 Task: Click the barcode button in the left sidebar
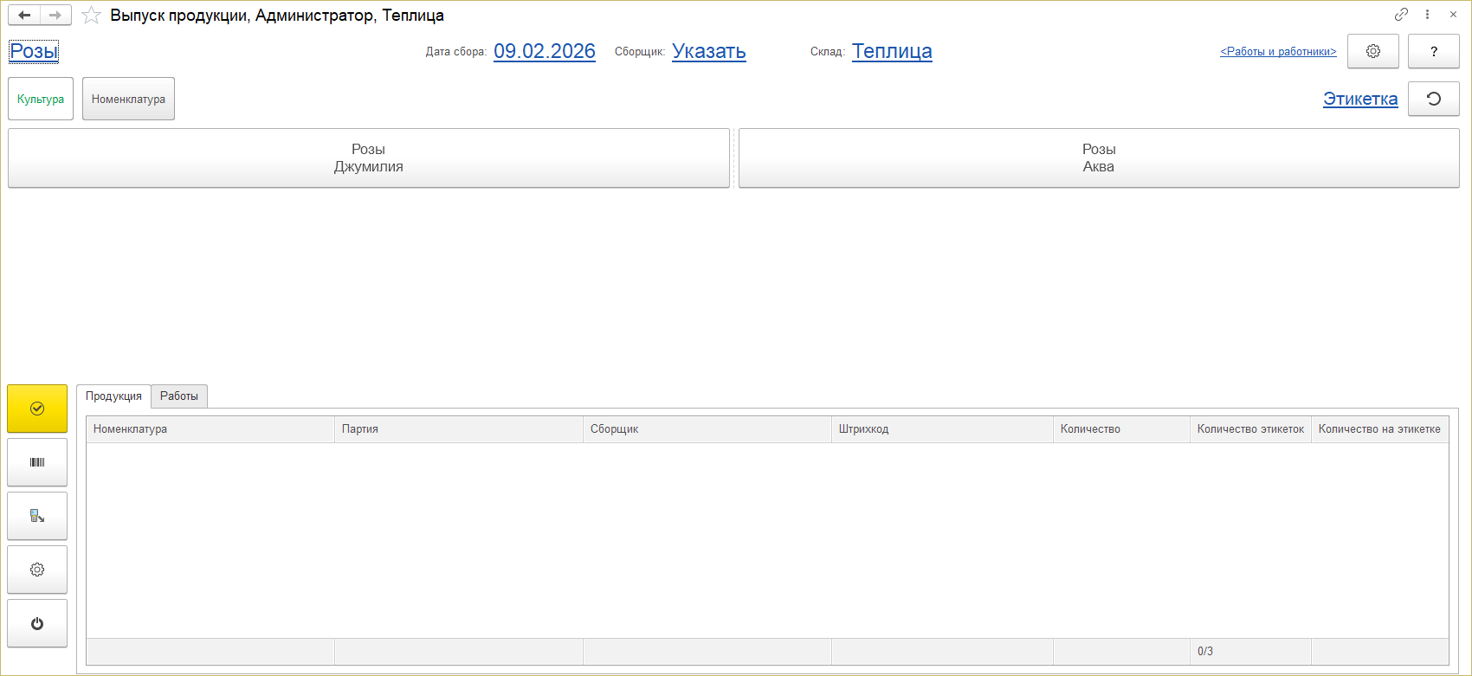point(37,462)
